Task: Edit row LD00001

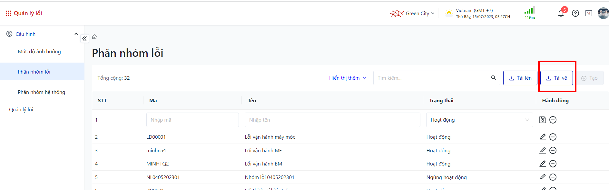Action: point(543,137)
